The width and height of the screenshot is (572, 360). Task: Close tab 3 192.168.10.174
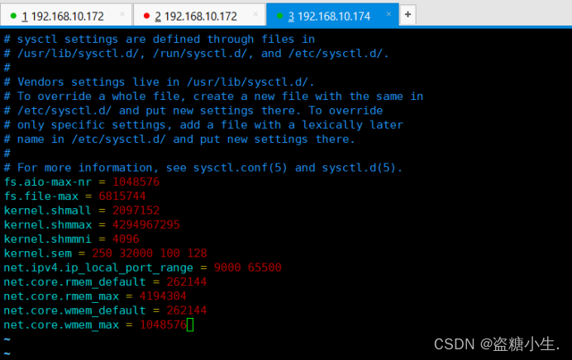(x=388, y=14)
